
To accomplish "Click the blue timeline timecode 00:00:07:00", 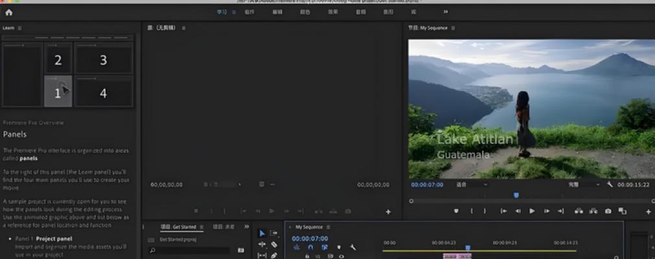I will 310,238.
